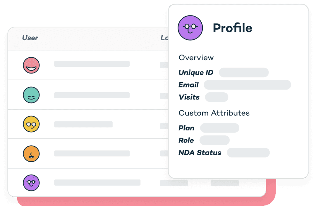
Task: Edit the Plan attribute value
Action: coord(220,128)
